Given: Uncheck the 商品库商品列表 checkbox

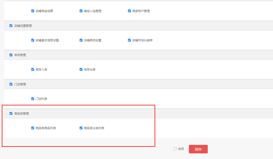Looking at the screenshot, I should 33,128.
